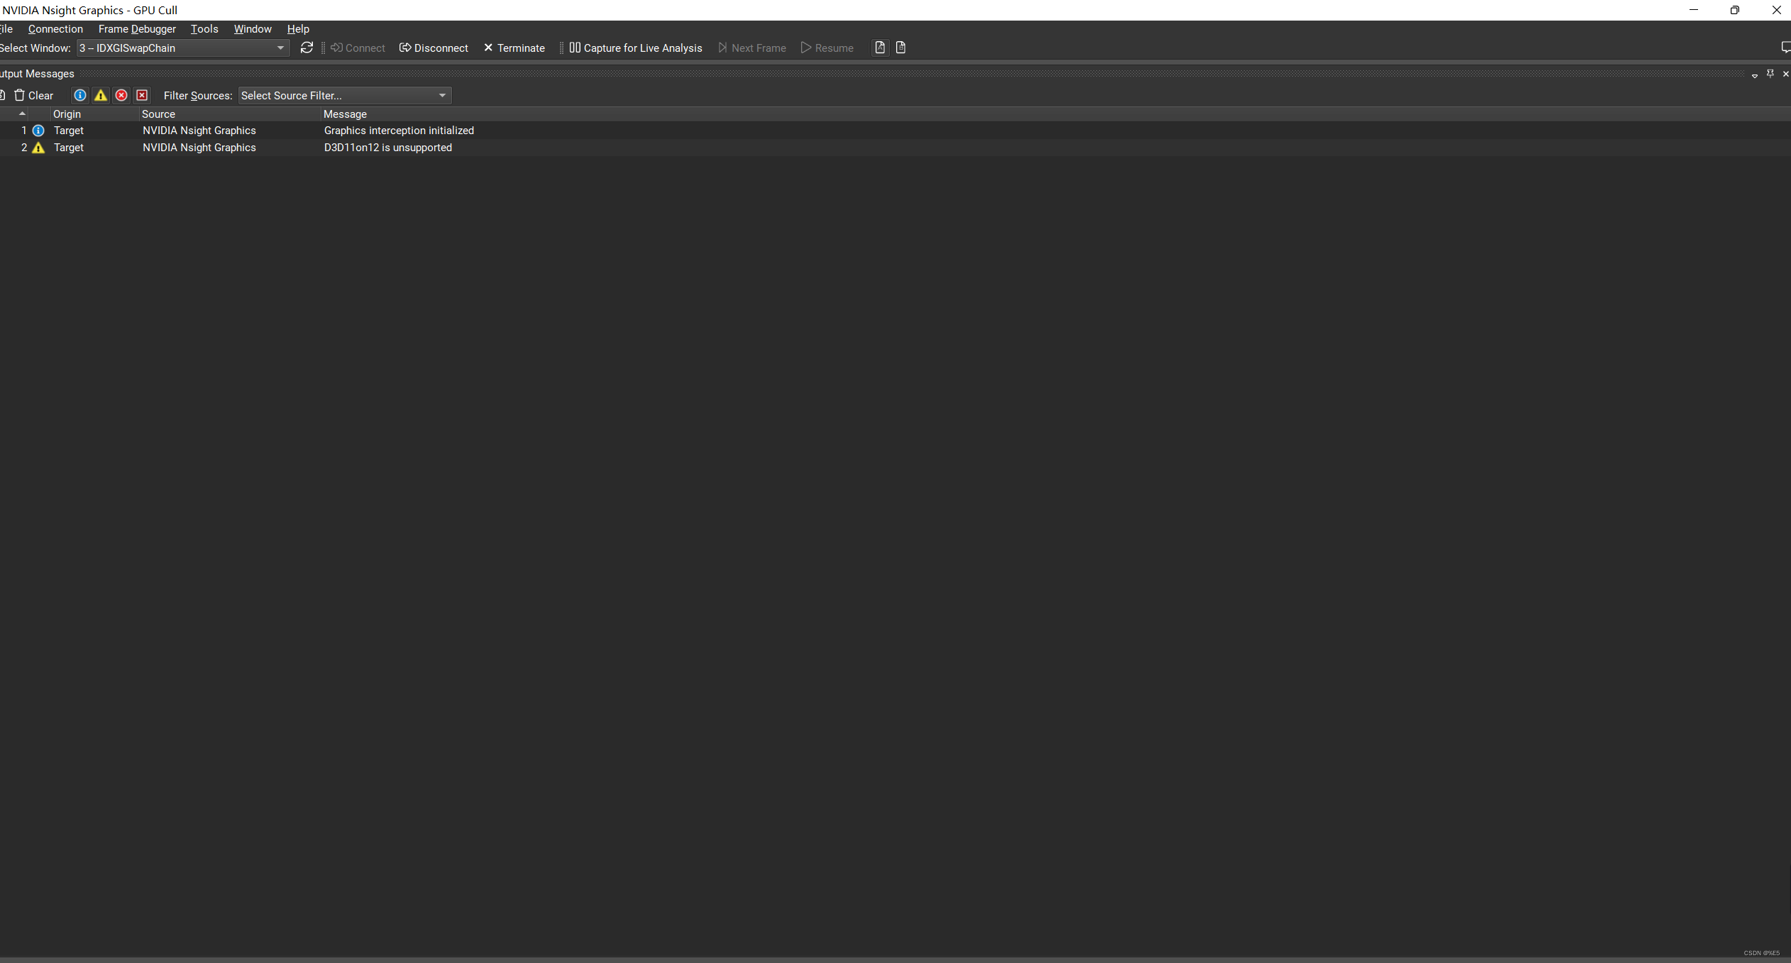
Task: Open the Connection menu
Action: pos(55,29)
